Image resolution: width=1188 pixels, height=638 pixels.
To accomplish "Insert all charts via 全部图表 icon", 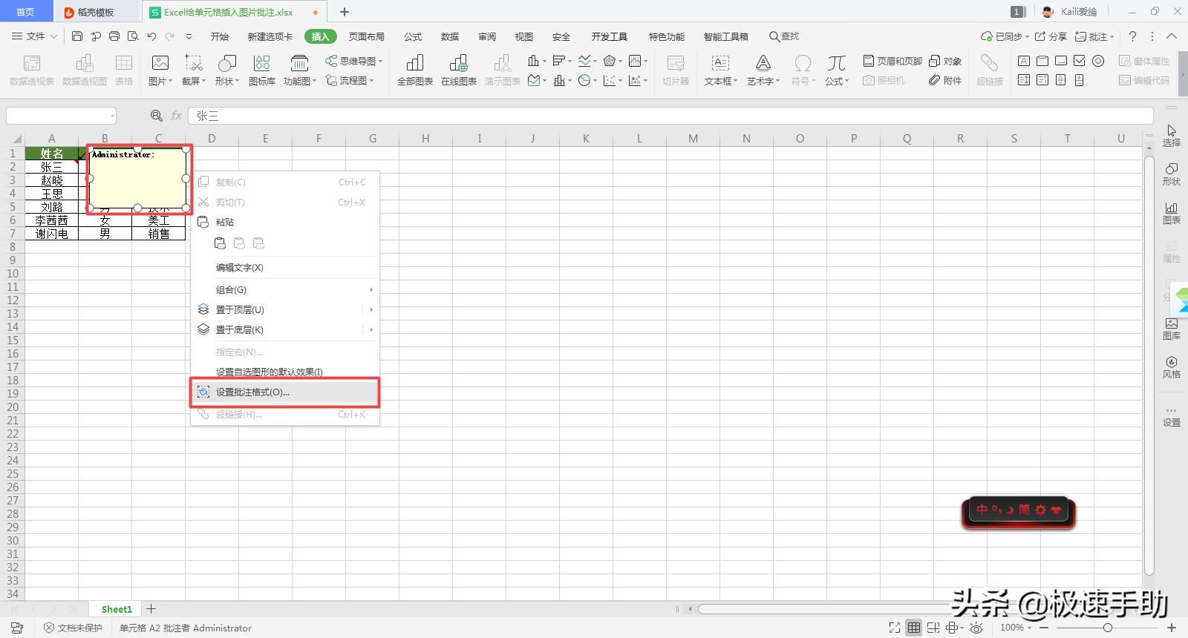I will tap(414, 70).
